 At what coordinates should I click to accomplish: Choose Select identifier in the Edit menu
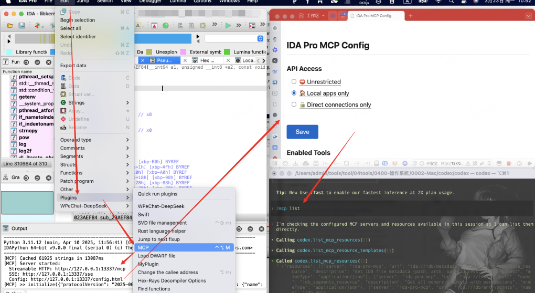pyautogui.click(x=94, y=37)
